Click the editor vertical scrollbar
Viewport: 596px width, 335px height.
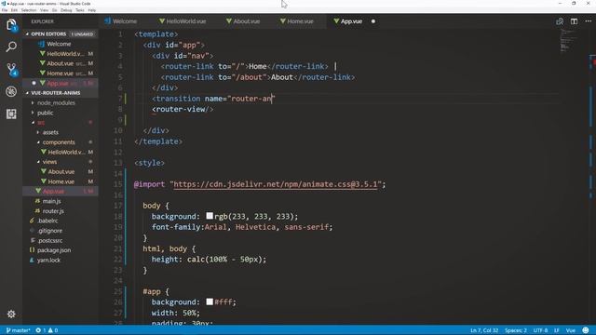coord(592,177)
